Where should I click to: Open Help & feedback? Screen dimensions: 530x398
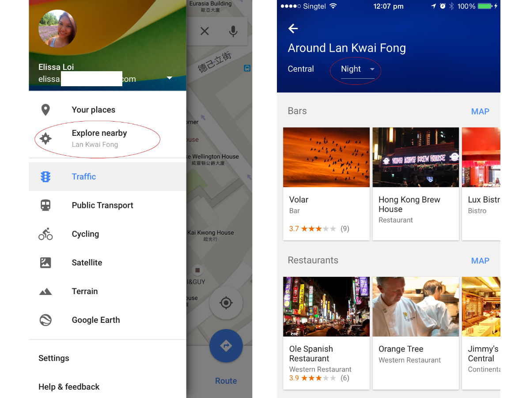(x=69, y=387)
